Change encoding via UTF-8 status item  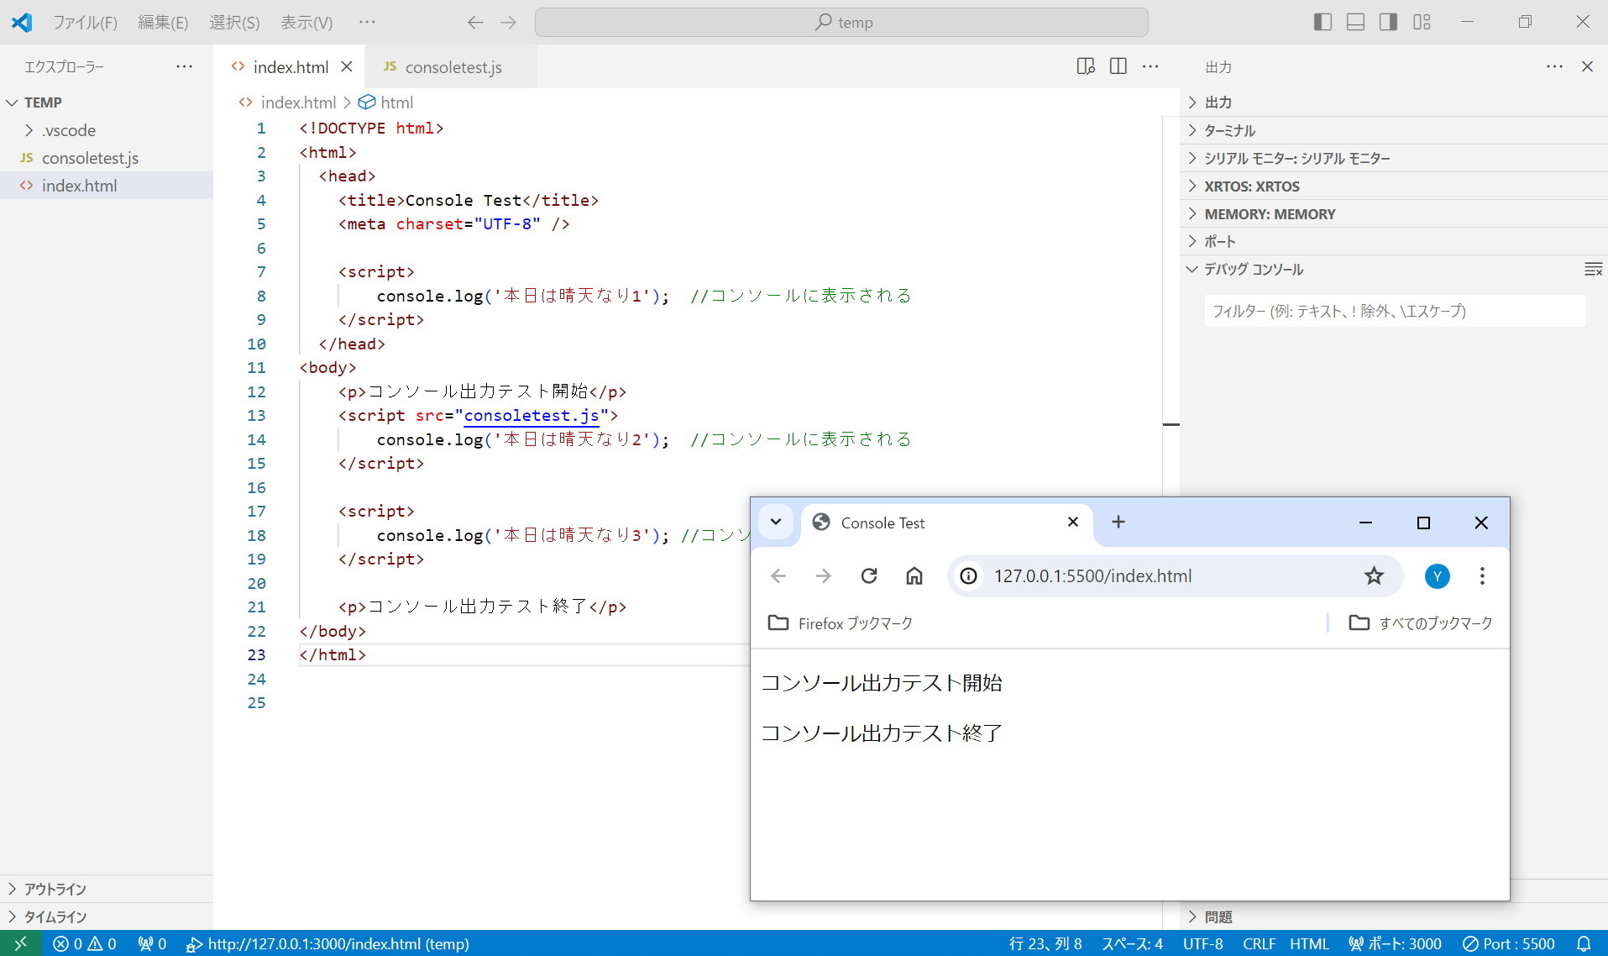1202,943
